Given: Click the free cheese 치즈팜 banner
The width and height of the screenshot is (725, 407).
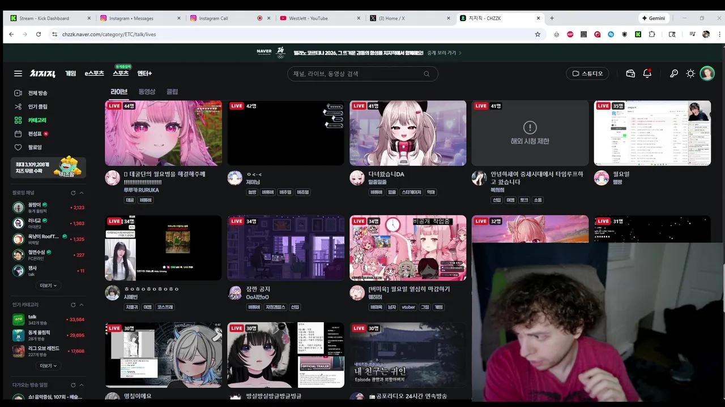Looking at the screenshot, I should click(48, 167).
